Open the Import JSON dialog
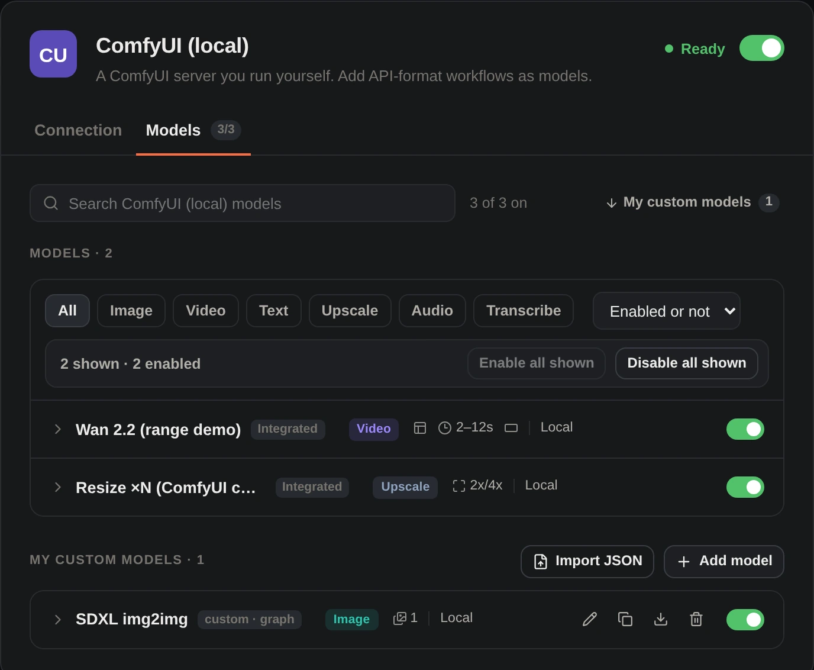This screenshot has height=670, width=814. point(587,561)
